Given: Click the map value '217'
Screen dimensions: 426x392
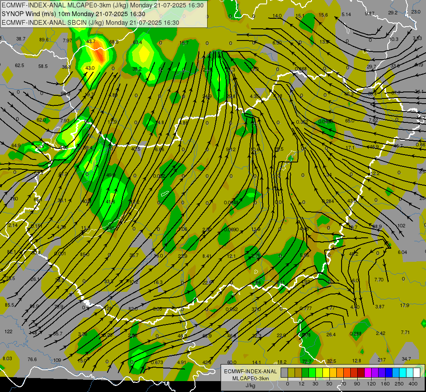Looking at the screenshot, I should point(382,360).
